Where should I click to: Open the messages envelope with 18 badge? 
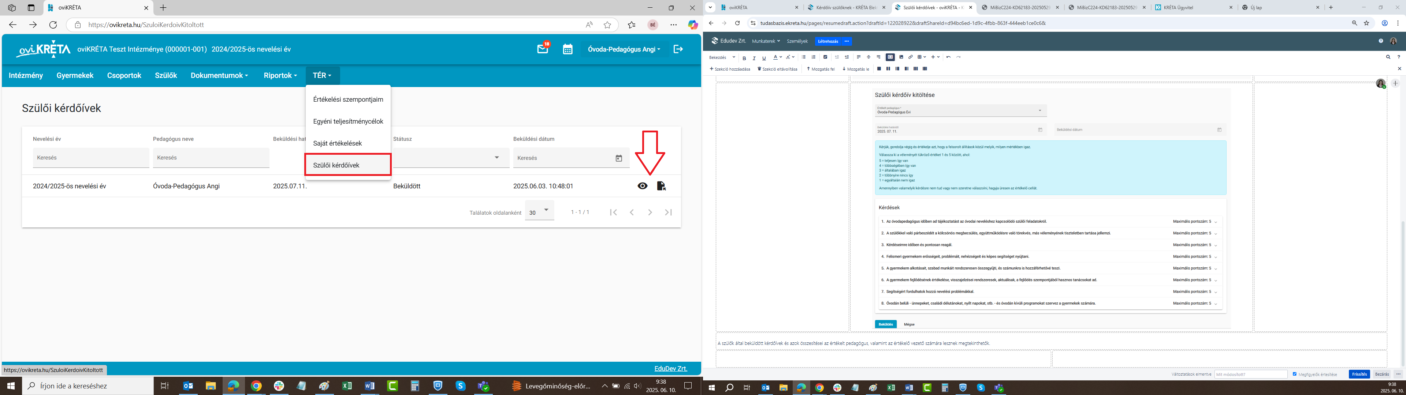click(x=543, y=49)
